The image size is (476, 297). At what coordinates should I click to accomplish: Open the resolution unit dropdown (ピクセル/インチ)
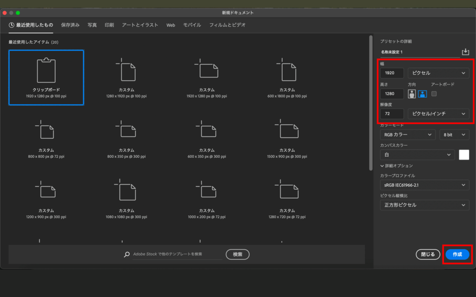pyautogui.click(x=438, y=114)
